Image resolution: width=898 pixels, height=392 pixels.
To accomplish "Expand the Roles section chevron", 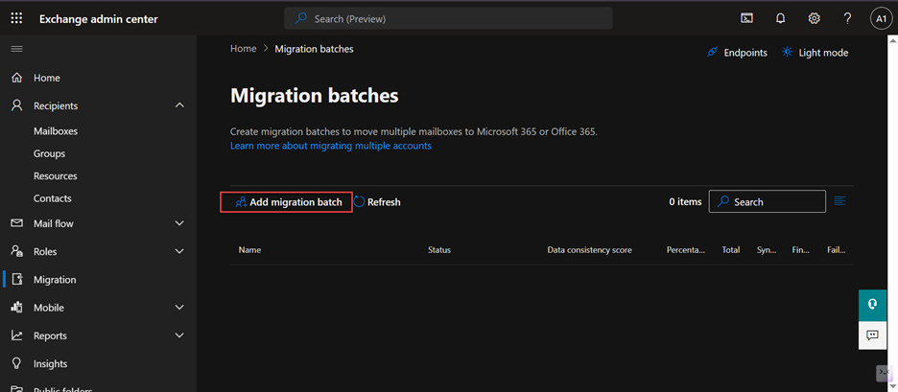I will [x=179, y=251].
